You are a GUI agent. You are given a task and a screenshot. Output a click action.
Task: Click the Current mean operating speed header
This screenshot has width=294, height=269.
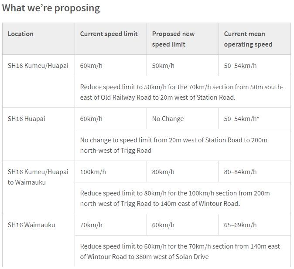pos(248,39)
